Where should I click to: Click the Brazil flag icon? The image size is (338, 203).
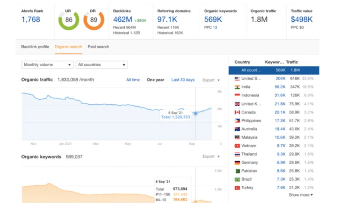pyautogui.click(x=237, y=179)
